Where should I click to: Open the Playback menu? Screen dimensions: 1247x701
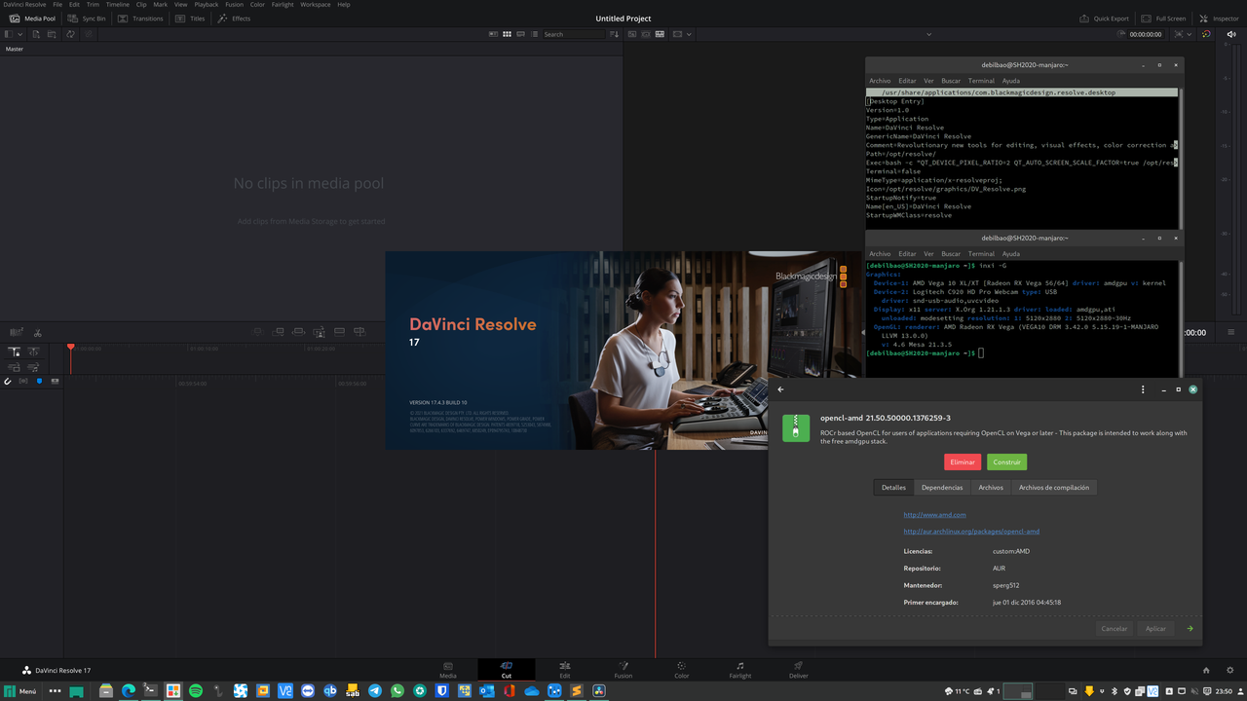point(207,5)
